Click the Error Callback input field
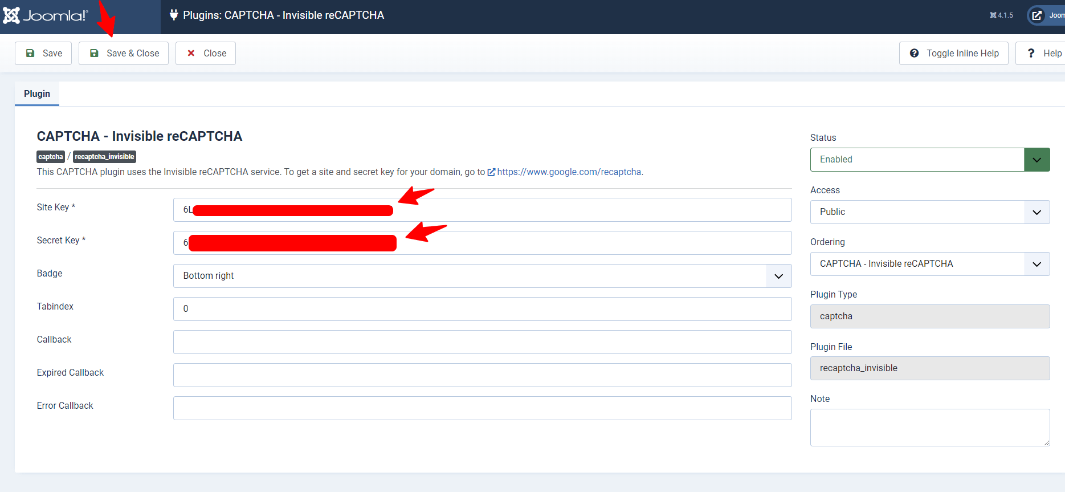The image size is (1065, 492). tap(482, 408)
